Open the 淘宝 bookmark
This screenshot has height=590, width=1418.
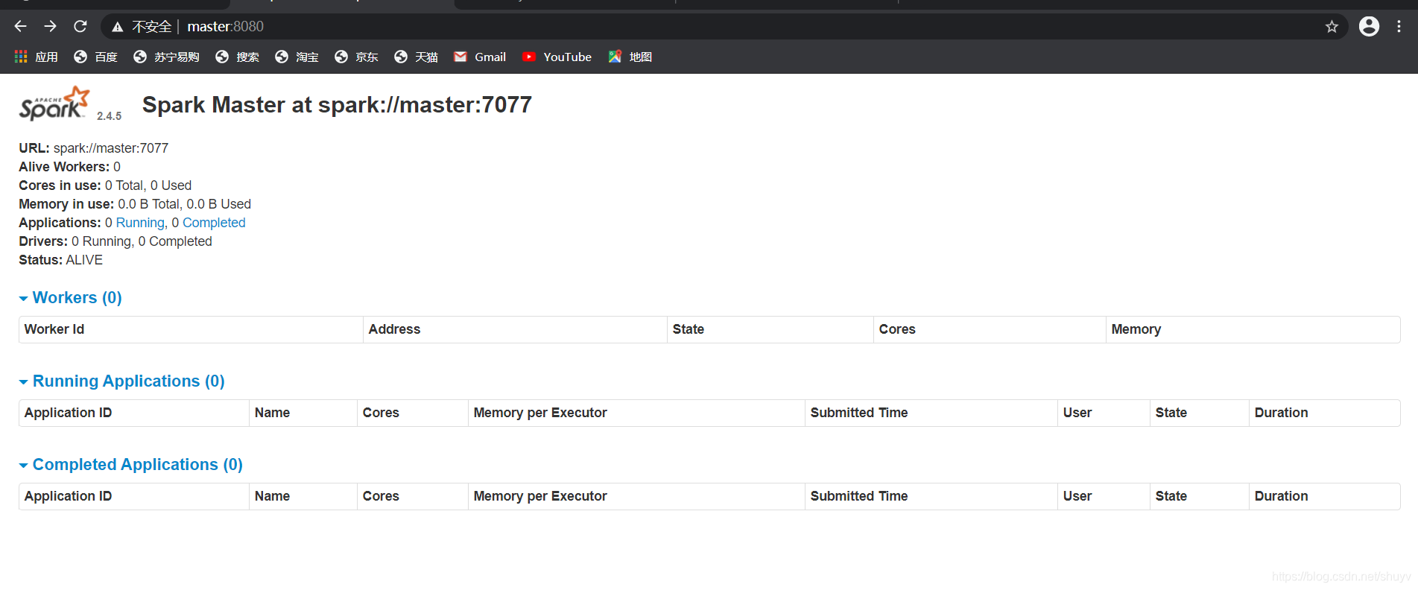[x=297, y=57]
